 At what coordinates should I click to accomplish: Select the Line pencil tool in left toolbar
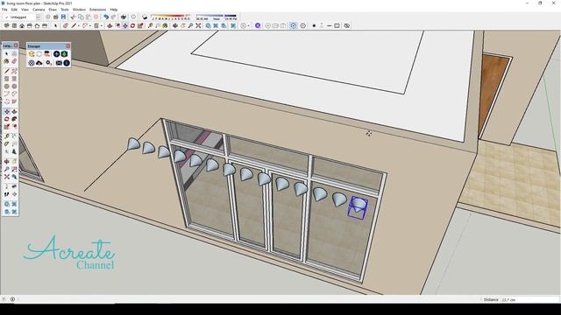tap(7, 71)
